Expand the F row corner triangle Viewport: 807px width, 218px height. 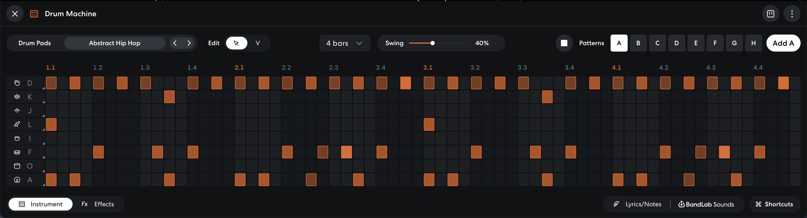pos(43,157)
